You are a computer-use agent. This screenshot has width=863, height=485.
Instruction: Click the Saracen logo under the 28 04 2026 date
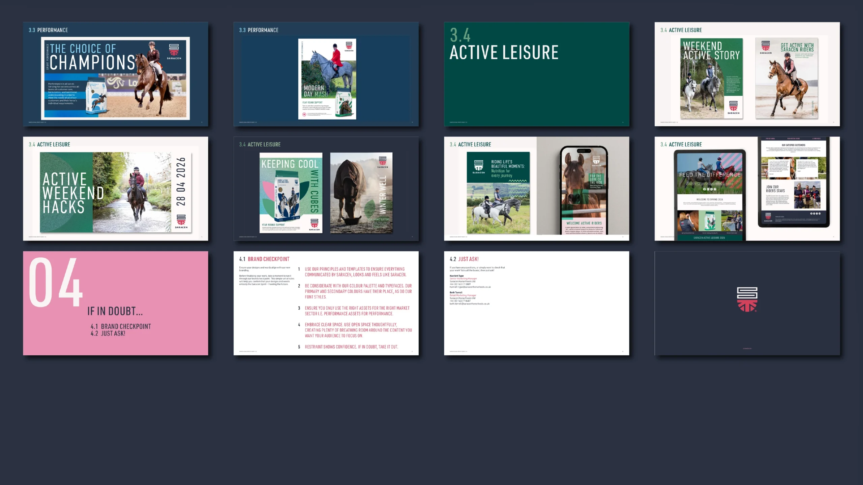[x=181, y=221]
